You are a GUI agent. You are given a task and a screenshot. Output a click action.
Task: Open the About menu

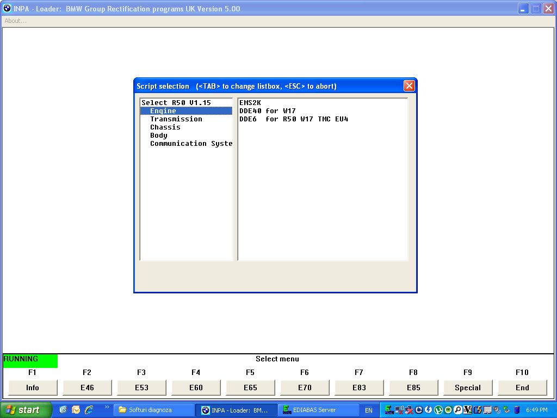click(16, 21)
